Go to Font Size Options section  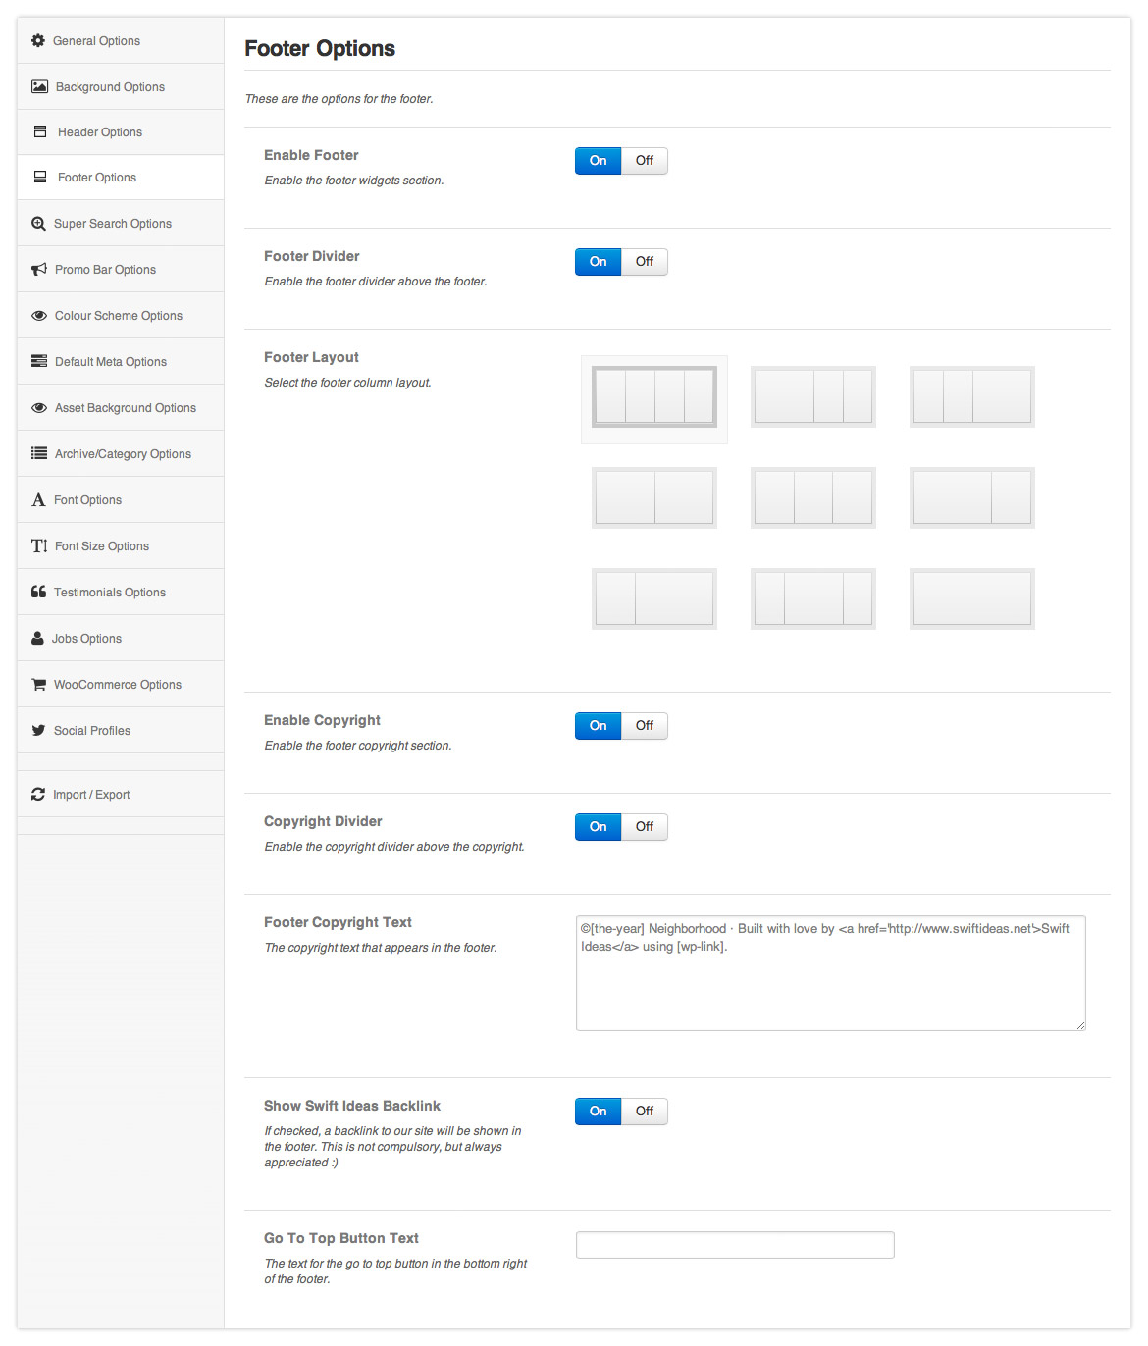click(101, 546)
